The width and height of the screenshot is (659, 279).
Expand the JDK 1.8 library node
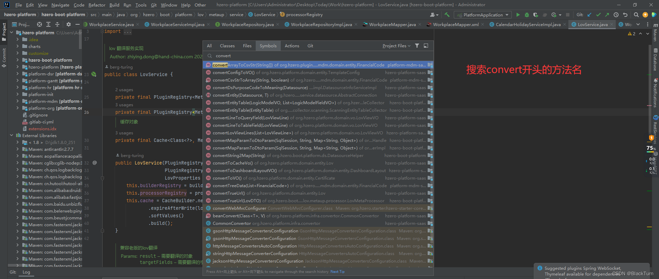[x=18, y=142]
